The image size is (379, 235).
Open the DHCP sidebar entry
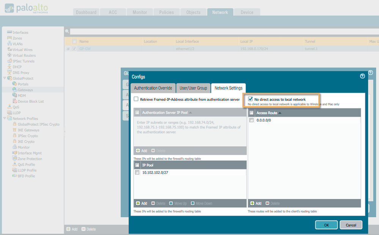coord(17,67)
